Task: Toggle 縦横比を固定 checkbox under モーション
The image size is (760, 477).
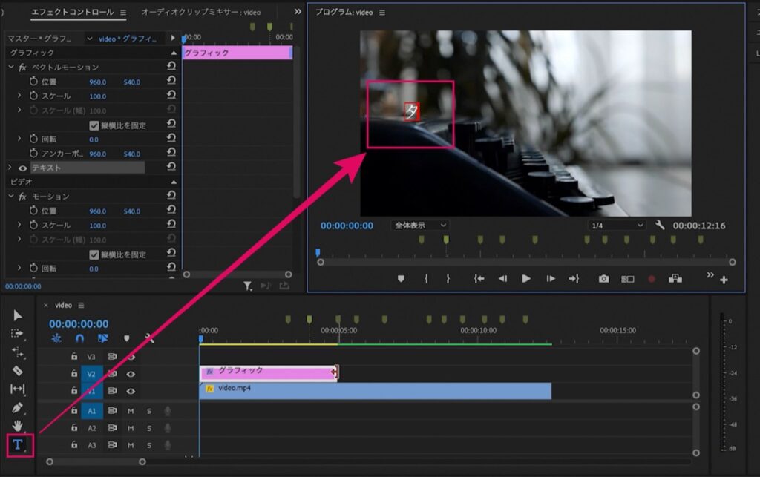Action: tap(94, 254)
